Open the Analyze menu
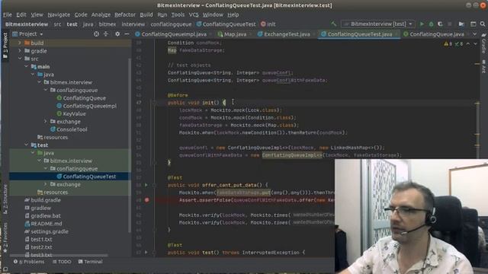The height and width of the screenshot is (274, 488). 101,14
